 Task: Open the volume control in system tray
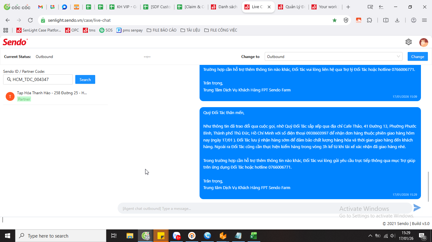(393, 236)
